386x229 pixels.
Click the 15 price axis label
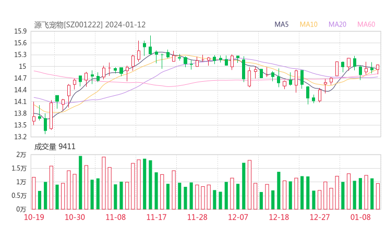(22, 67)
